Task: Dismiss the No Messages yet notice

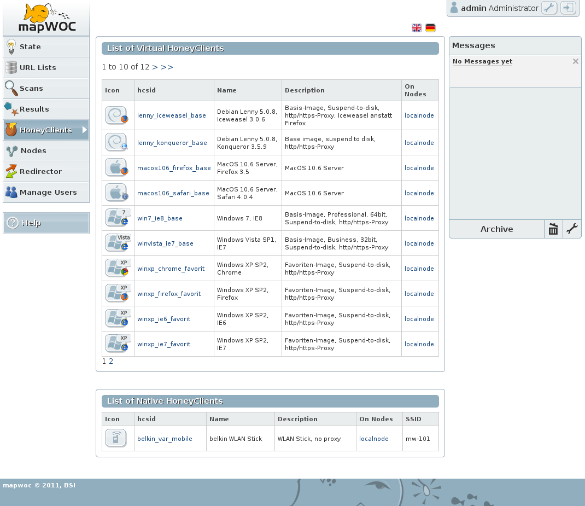Action: click(575, 61)
